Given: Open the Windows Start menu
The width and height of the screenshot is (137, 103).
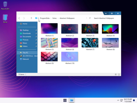Looking at the screenshot, I should click(x=65, y=100).
